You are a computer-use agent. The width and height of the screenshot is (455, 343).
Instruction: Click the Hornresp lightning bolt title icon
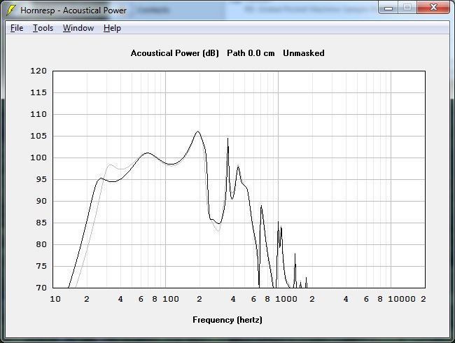point(10,10)
